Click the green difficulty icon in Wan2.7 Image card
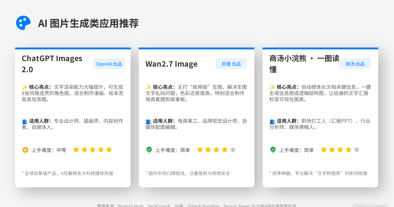Image resolution: width=394 pixels, height=207 pixels. click(149, 150)
